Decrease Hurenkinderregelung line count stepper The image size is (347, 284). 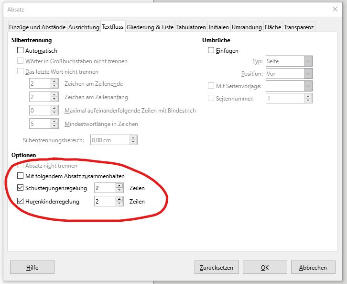[x=119, y=204]
